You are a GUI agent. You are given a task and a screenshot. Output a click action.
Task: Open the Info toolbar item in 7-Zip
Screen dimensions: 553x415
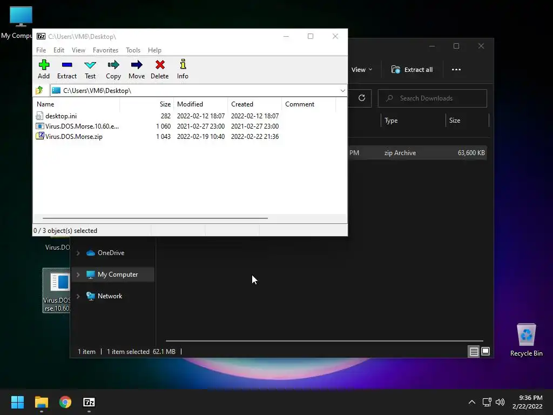pos(183,69)
